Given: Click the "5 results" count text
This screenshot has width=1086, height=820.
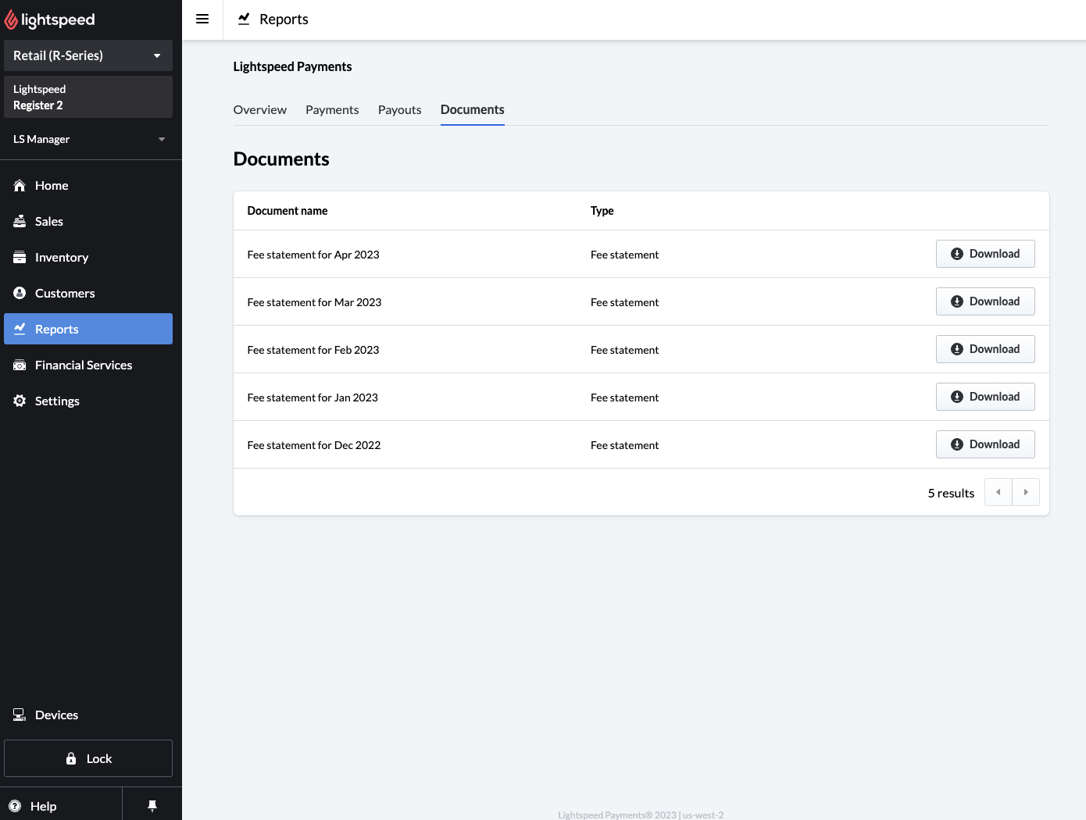Looking at the screenshot, I should click(951, 493).
